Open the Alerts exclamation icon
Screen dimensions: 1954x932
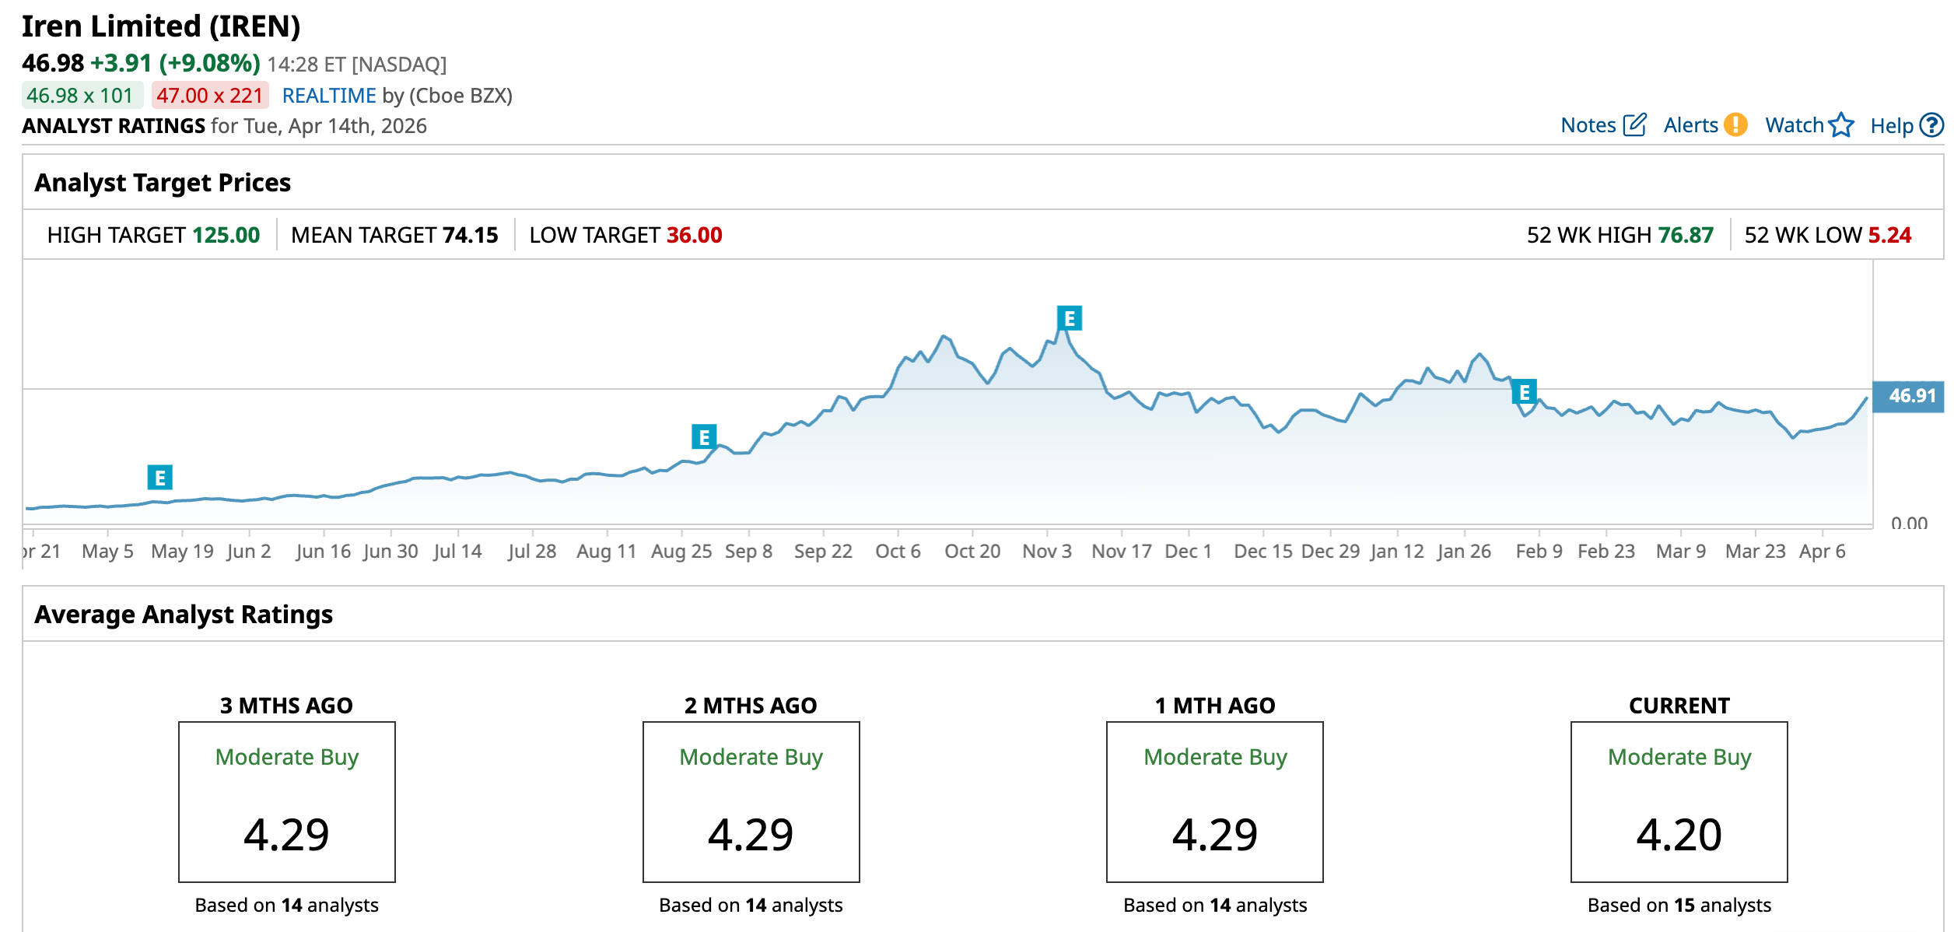click(x=1735, y=125)
